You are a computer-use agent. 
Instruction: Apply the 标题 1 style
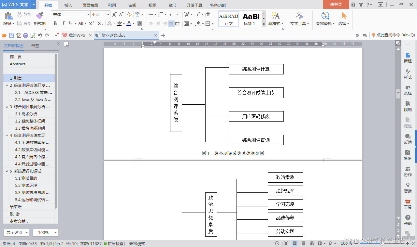[x=251, y=19]
